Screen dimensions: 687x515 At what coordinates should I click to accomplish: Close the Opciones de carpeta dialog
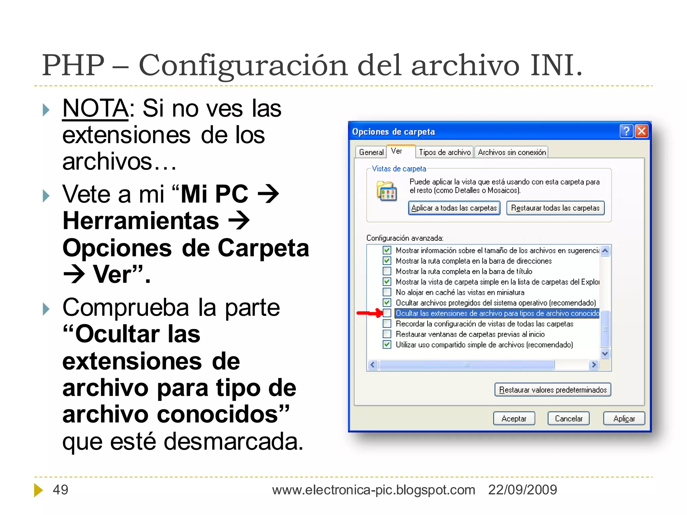tap(641, 131)
